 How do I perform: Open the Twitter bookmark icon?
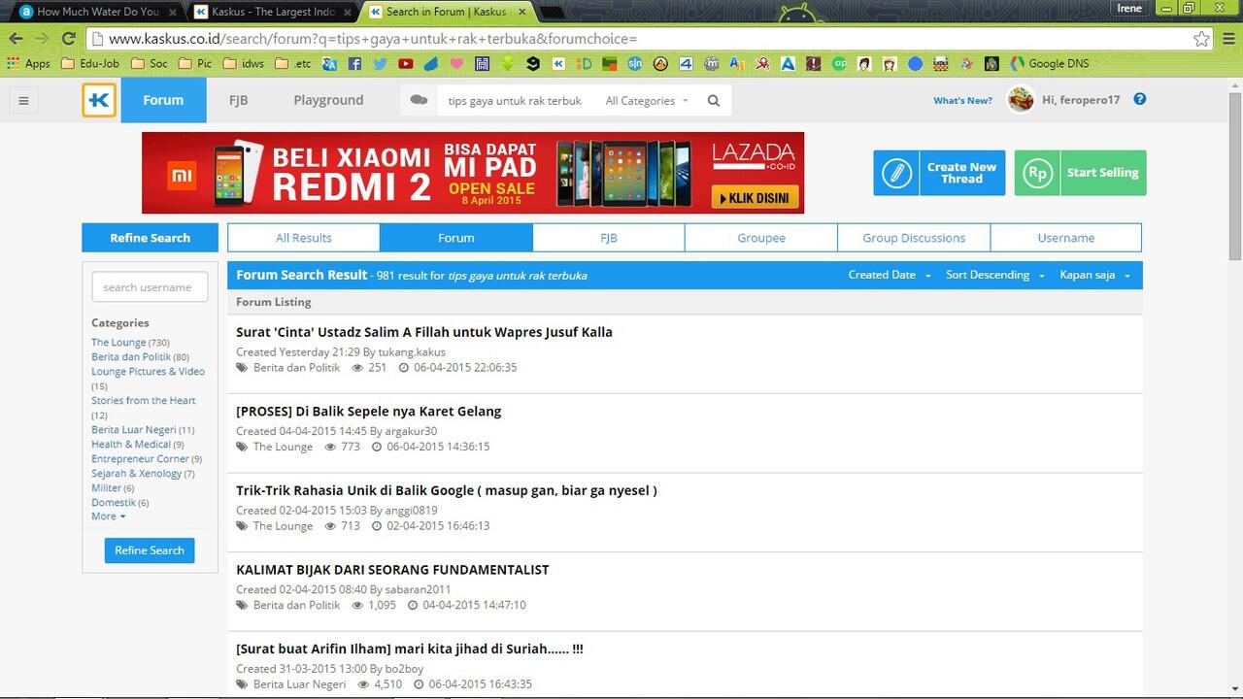(380, 64)
